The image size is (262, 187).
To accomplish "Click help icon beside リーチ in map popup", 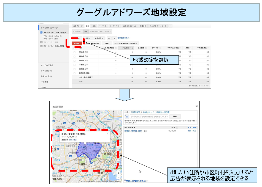I will click(76, 137).
